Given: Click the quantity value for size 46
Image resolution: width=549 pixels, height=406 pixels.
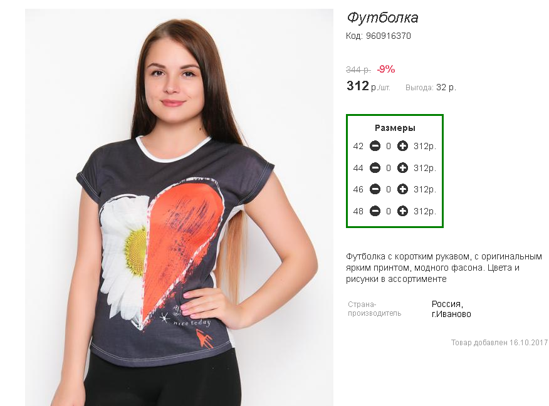Looking at the screenshot, I should 389,190.
